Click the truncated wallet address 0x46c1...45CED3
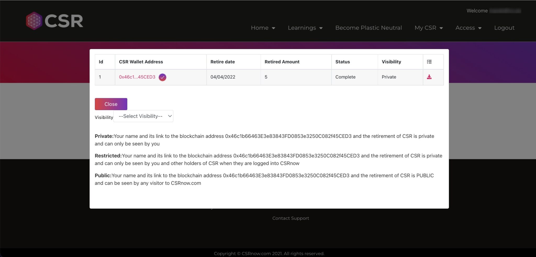Viewport: 536px width, 257px height. coord(137,77)
